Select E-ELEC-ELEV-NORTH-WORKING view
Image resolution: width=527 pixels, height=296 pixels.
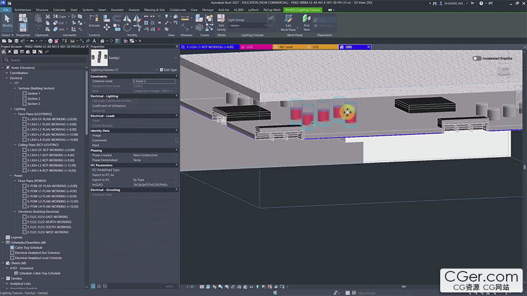49,222
